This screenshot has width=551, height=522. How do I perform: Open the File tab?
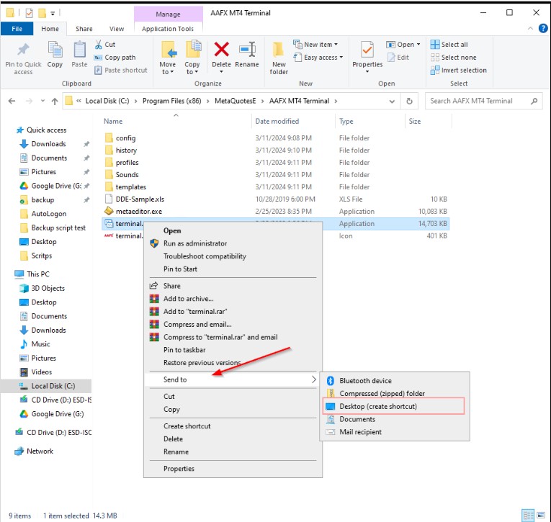pyautogui.click(x=17, y=29)
